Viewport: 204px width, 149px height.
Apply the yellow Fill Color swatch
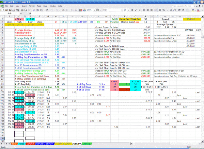click(193, 10)
